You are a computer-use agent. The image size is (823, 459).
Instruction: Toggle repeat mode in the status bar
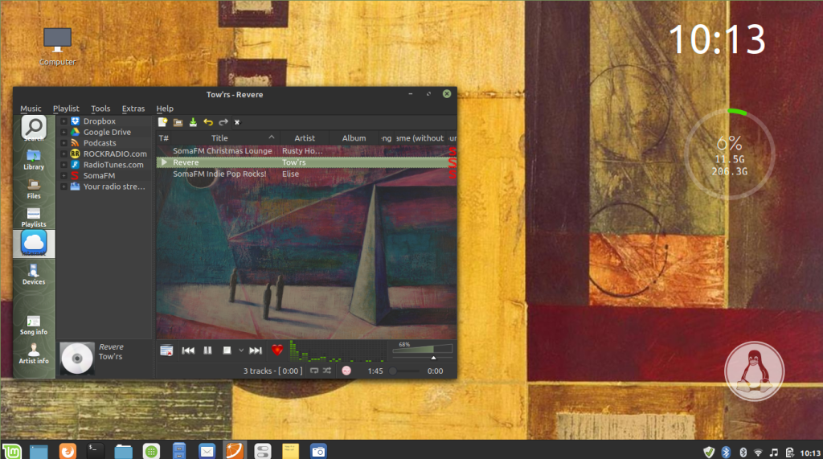[314, 371]
